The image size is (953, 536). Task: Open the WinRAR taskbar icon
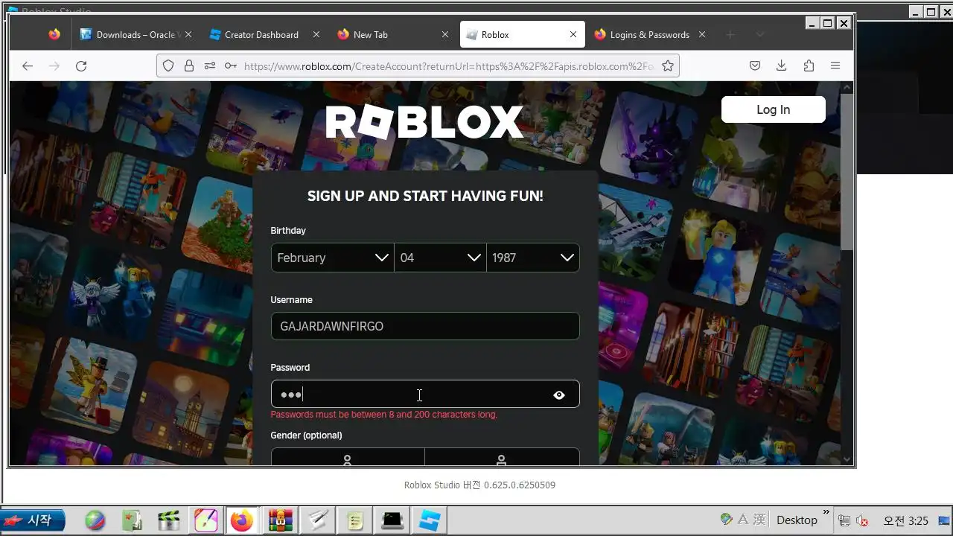pyautogui.click(x=281, y=520)
